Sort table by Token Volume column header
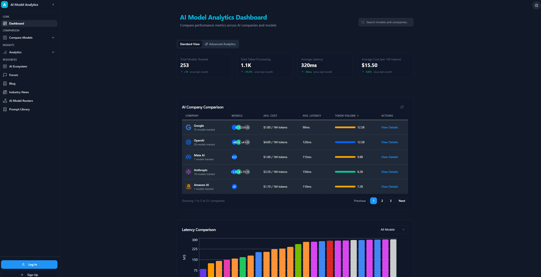Viewport: 541px width, 277px height. [x=347, y=116]
